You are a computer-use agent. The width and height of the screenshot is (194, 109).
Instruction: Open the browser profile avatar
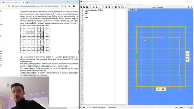74,6
